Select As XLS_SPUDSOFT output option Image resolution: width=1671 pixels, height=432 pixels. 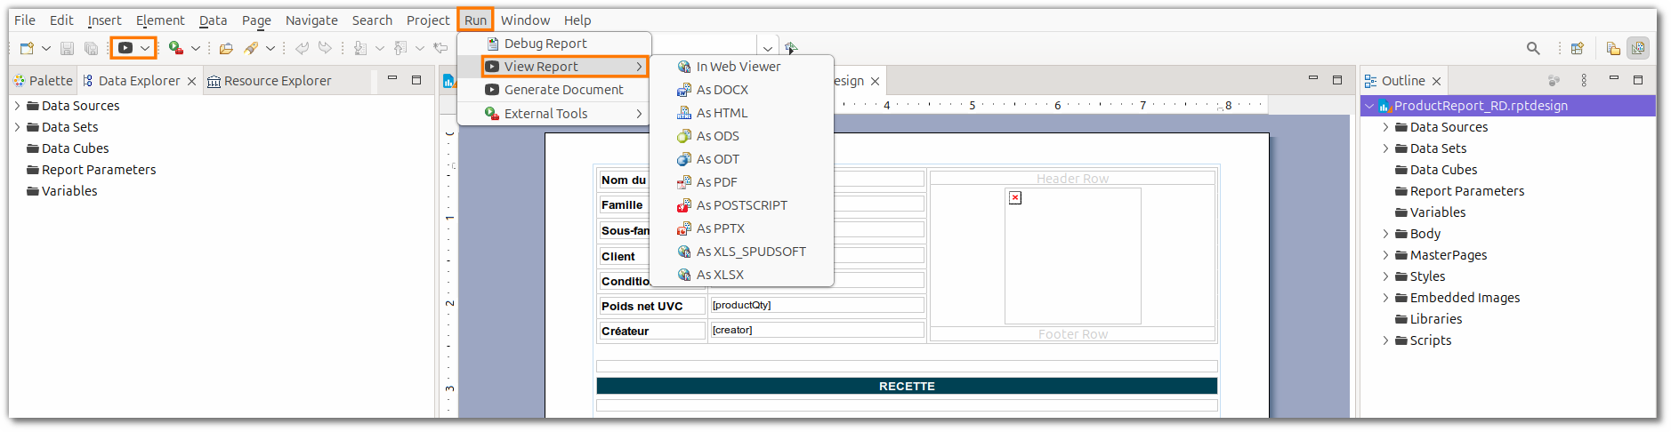click(742, 251)
